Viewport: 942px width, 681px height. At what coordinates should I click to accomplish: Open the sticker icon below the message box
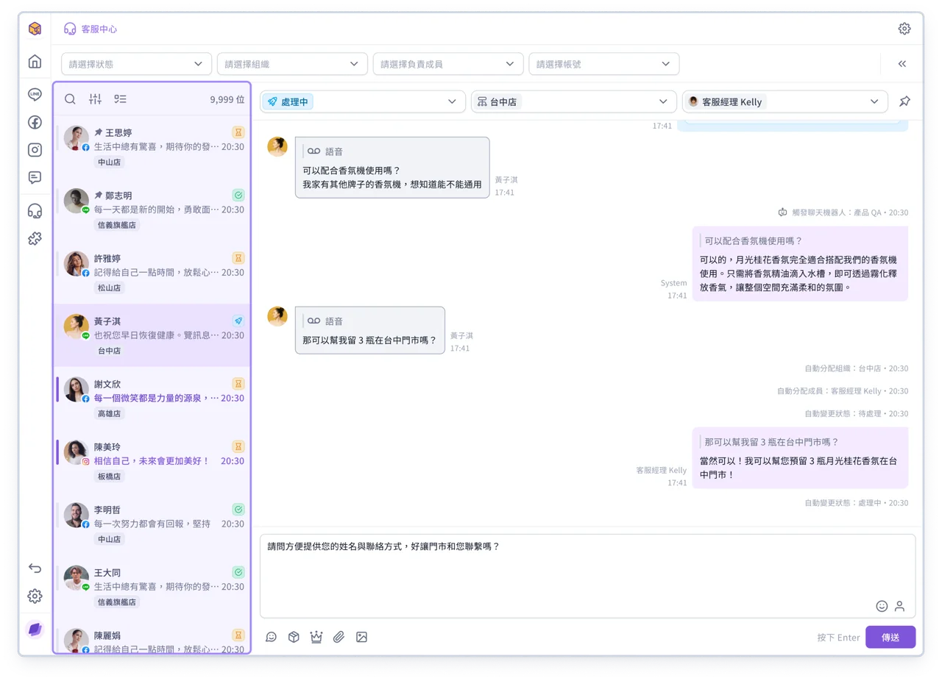pyautogui.click(x=271, y=637)
